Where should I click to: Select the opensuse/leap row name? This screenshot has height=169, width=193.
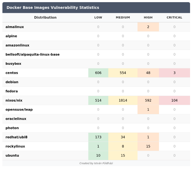[x=19, y=110]
